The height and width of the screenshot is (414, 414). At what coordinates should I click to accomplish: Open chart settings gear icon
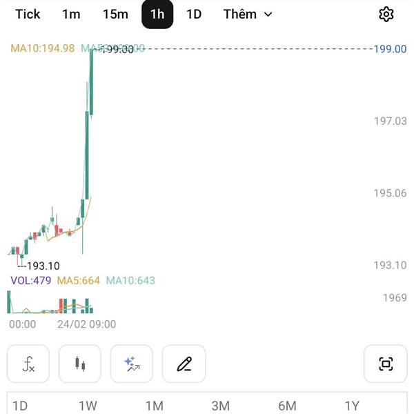(x=386, y=14)
